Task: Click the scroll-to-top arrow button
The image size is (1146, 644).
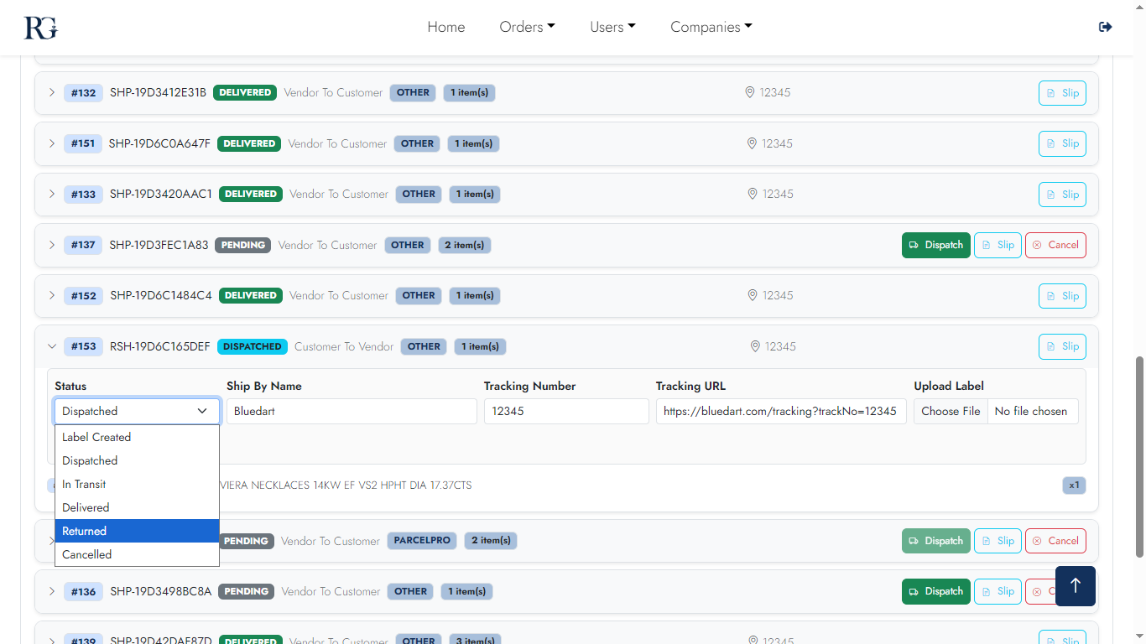Action: click(x=1075, y=585)
